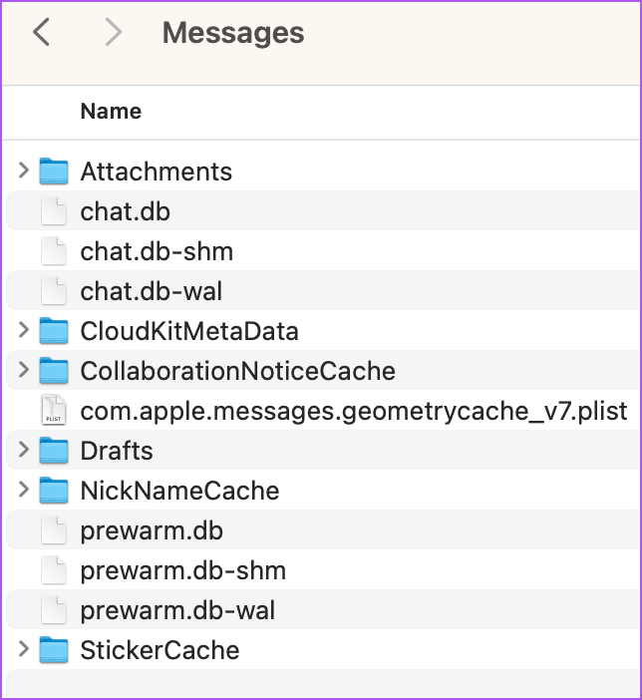Click the prewarm.db file icon
This screenshot has width=642, height=700.
(53, 530)
